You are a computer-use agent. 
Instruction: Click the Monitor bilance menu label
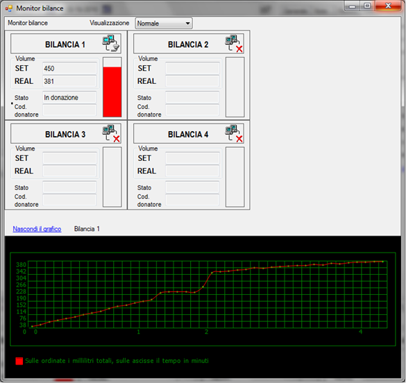point(28,23)
